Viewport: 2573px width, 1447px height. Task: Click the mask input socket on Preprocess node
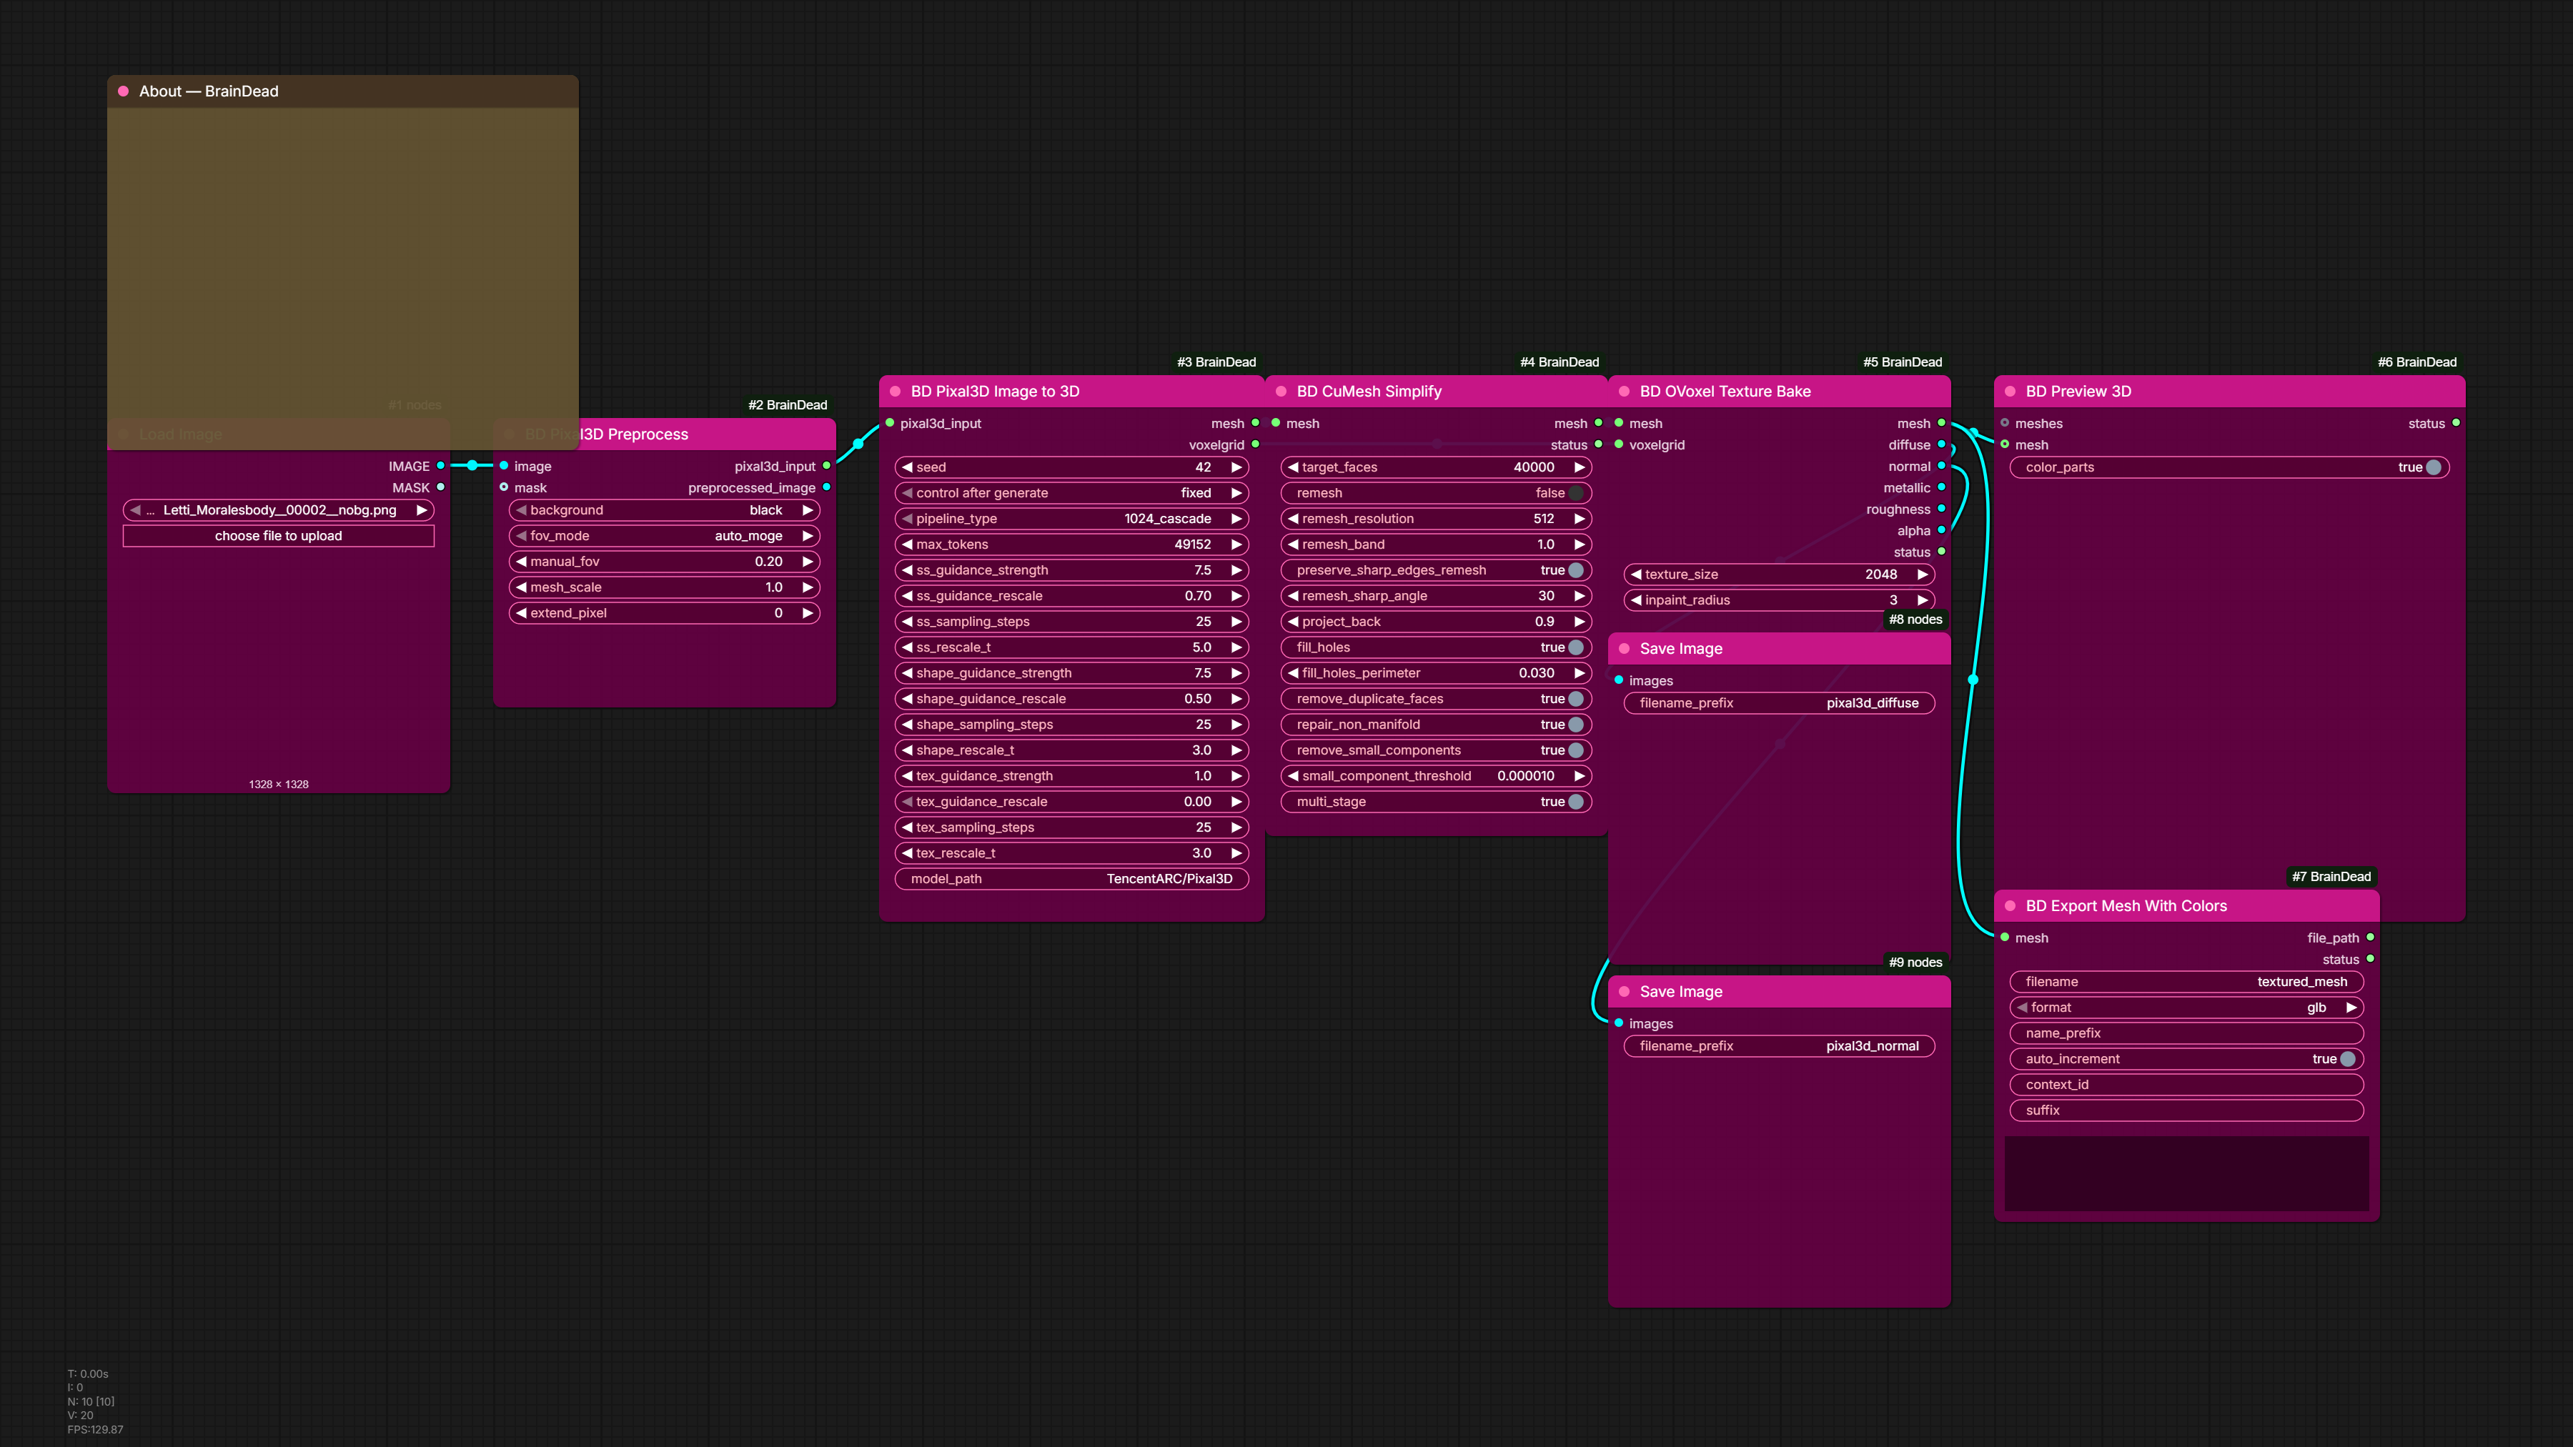505,487
